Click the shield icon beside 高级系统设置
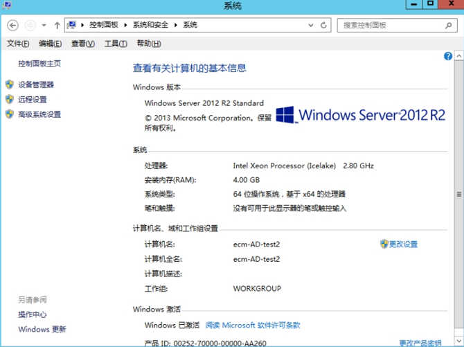Image resolution: width=464 pixels, height=347 pixels. pyautogui.click(x=10, y=114)
